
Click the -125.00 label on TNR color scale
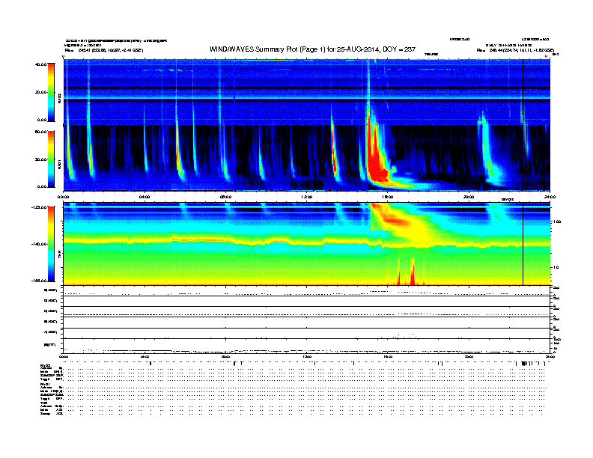point(39,207)
